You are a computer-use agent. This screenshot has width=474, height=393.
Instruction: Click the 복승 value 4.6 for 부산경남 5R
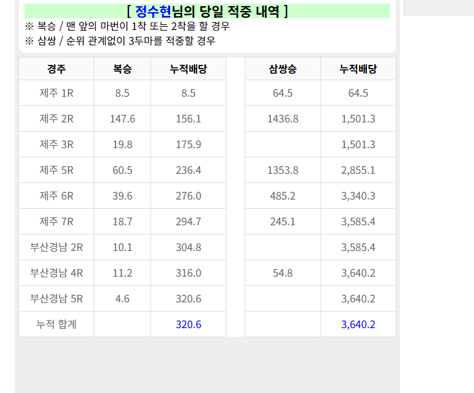[x=122, y=299]
